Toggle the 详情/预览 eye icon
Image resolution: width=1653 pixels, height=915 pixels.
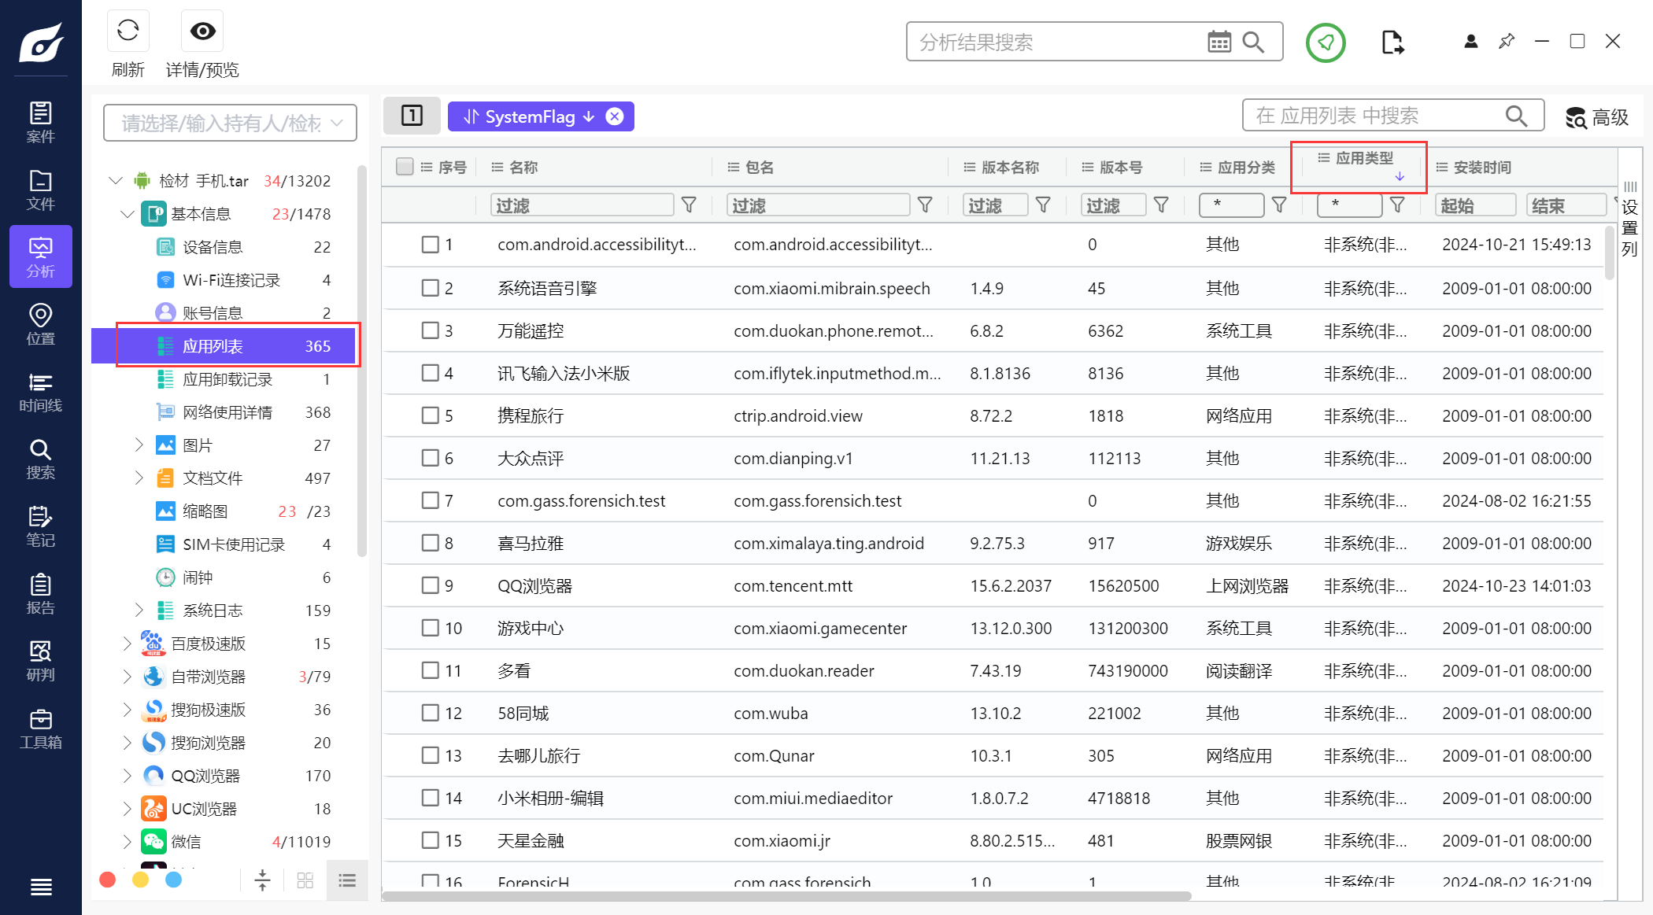coord(202,31)
